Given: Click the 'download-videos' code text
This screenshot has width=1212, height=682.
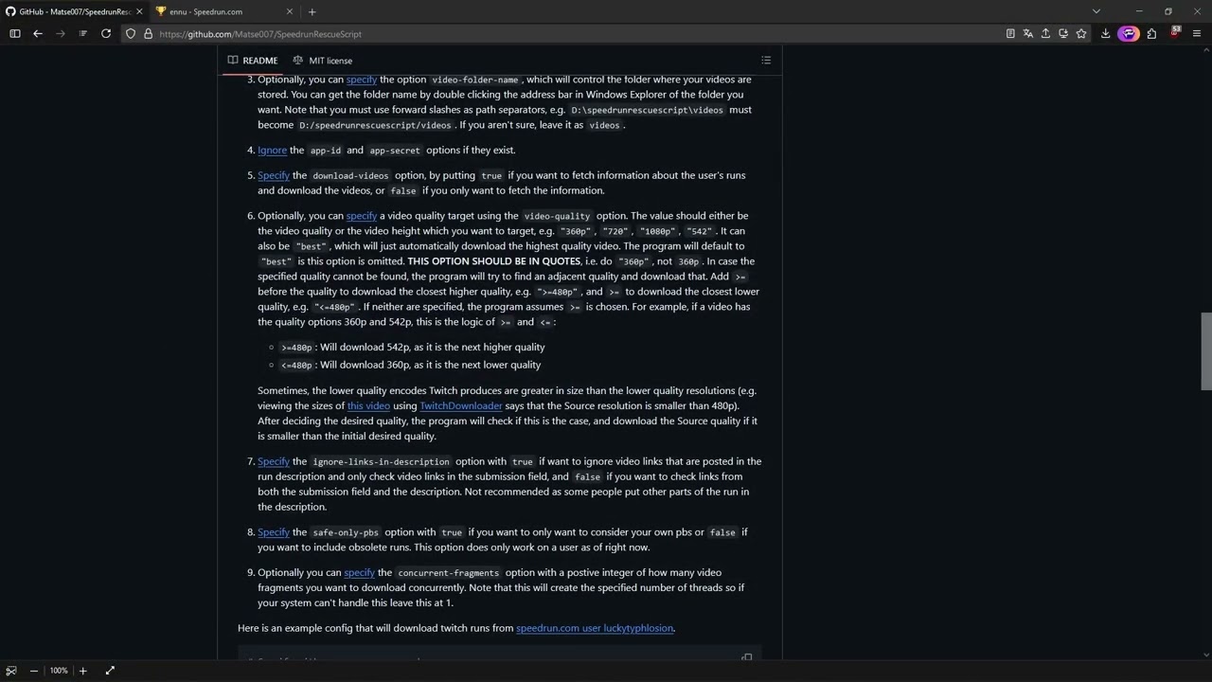Looking at the screenshot, I should click(350, 175).
